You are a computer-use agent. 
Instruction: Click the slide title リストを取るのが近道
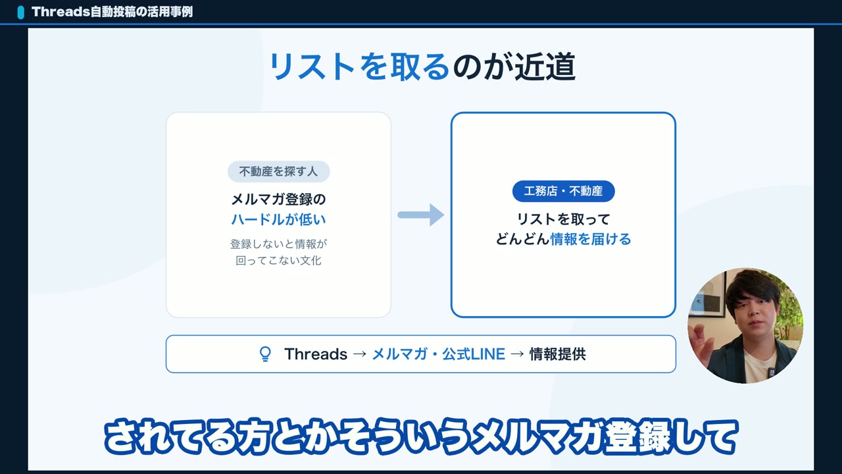pos(422,67)
